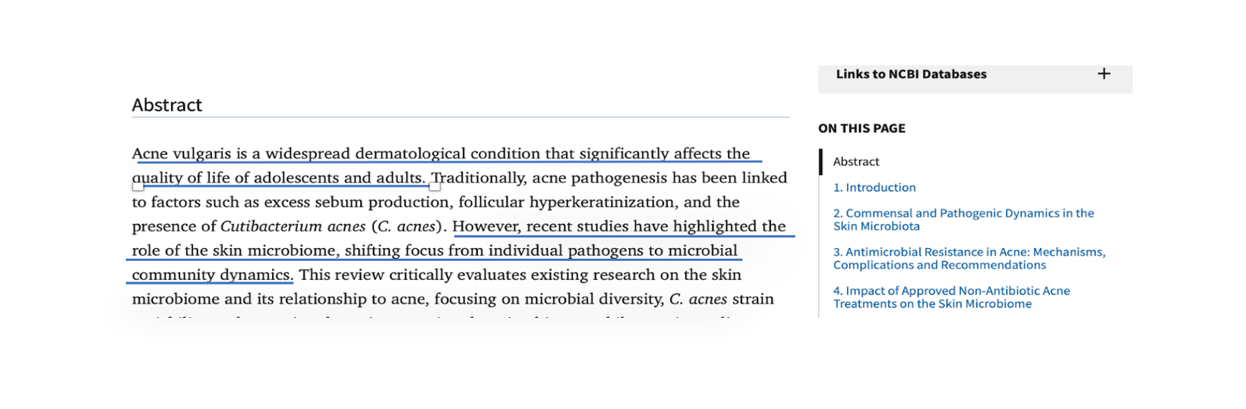Click the plus icon beside Links to NCBI Databases
The image size is (1246, 409).
[x=1104, y=74]
